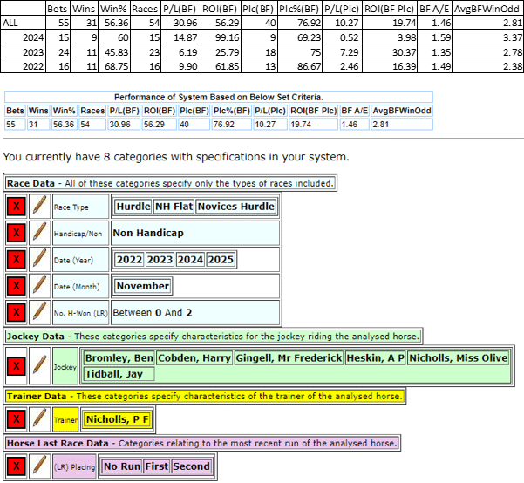This screenshot has width=524, height=483.
Task: Select jockey Cobden, Harry
Action: (194, 358)
